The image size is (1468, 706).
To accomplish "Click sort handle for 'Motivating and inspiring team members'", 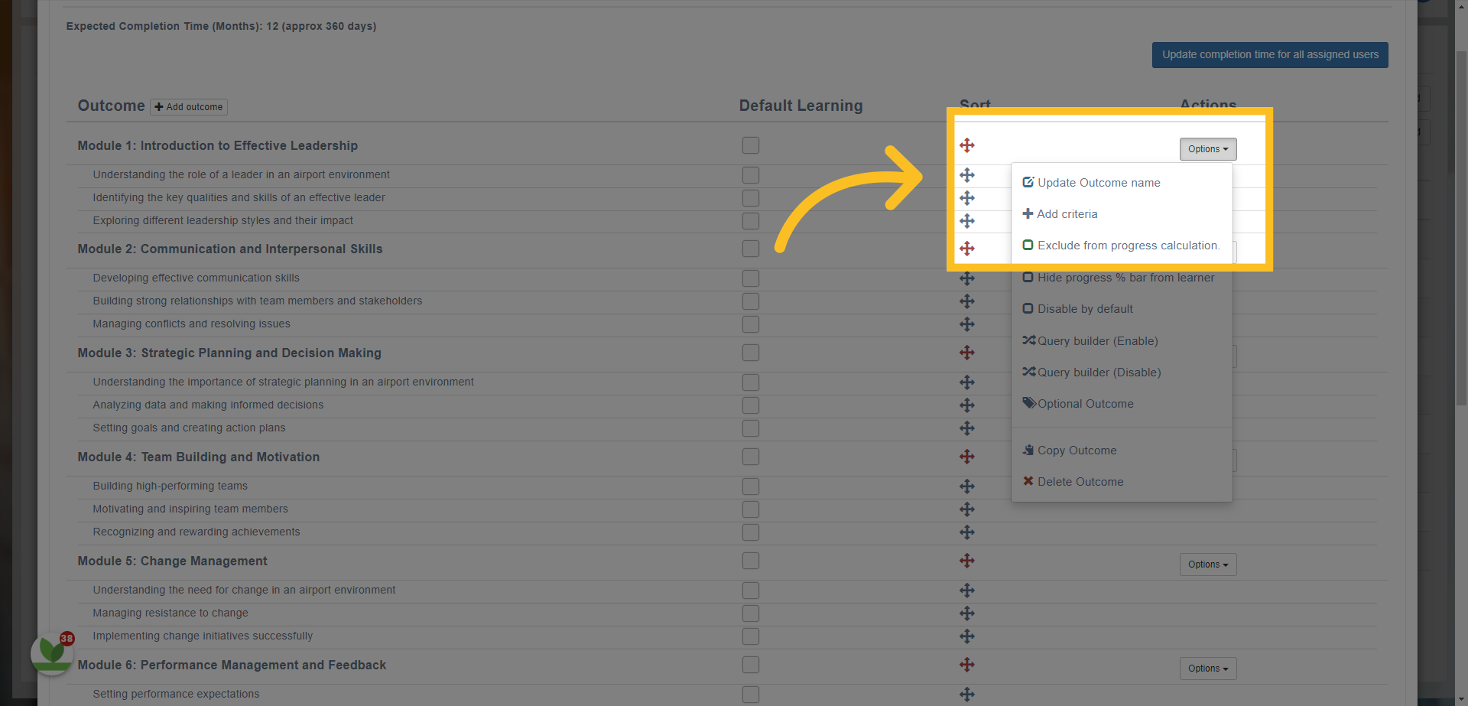I will tap(966, 509).
